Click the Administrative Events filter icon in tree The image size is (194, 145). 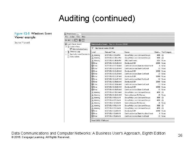point(71,49)
